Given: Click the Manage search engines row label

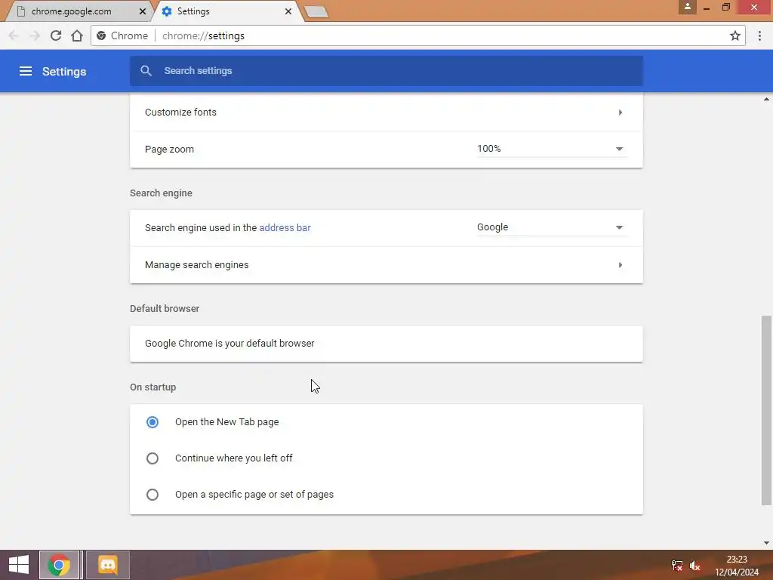Looking at the screenshot, I should pyautogui.click(x=197, y=265).
